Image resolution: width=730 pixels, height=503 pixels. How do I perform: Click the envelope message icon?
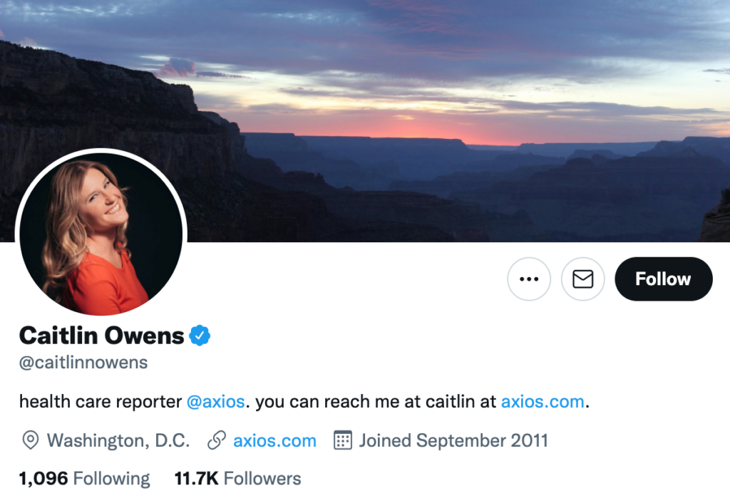pos(583,279)
